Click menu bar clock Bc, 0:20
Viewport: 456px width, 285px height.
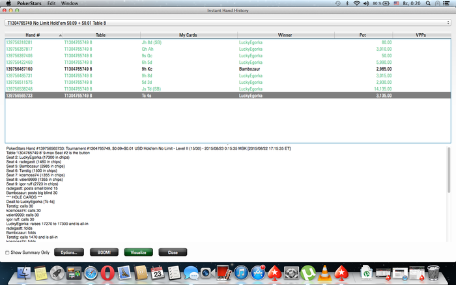coord(412,3)
